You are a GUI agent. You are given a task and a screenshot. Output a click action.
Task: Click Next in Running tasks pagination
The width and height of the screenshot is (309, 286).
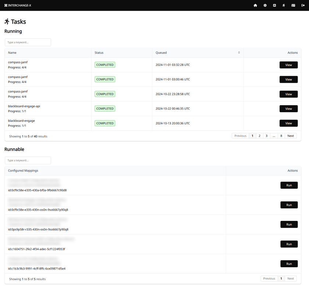291,136
